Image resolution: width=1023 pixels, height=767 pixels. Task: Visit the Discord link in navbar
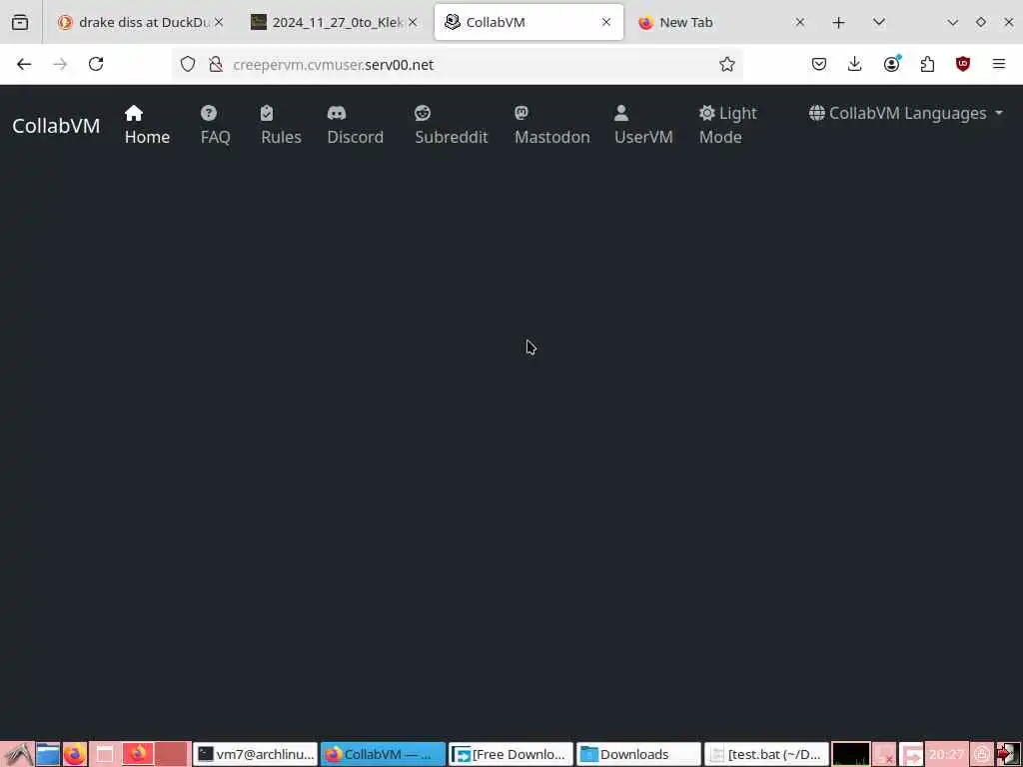[355, 125]
